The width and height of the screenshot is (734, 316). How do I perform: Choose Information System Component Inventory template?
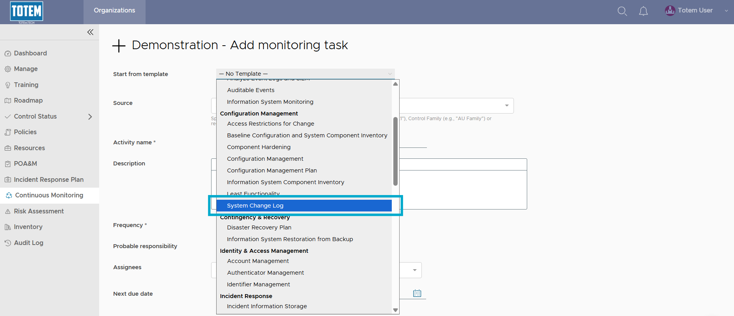(x=304, y=182)
